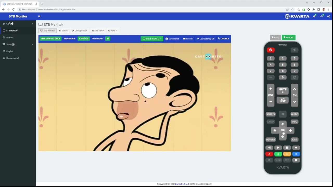Click the header settings cogs icon
Viewport: 333px width, 187px height.
click(329, 16)
